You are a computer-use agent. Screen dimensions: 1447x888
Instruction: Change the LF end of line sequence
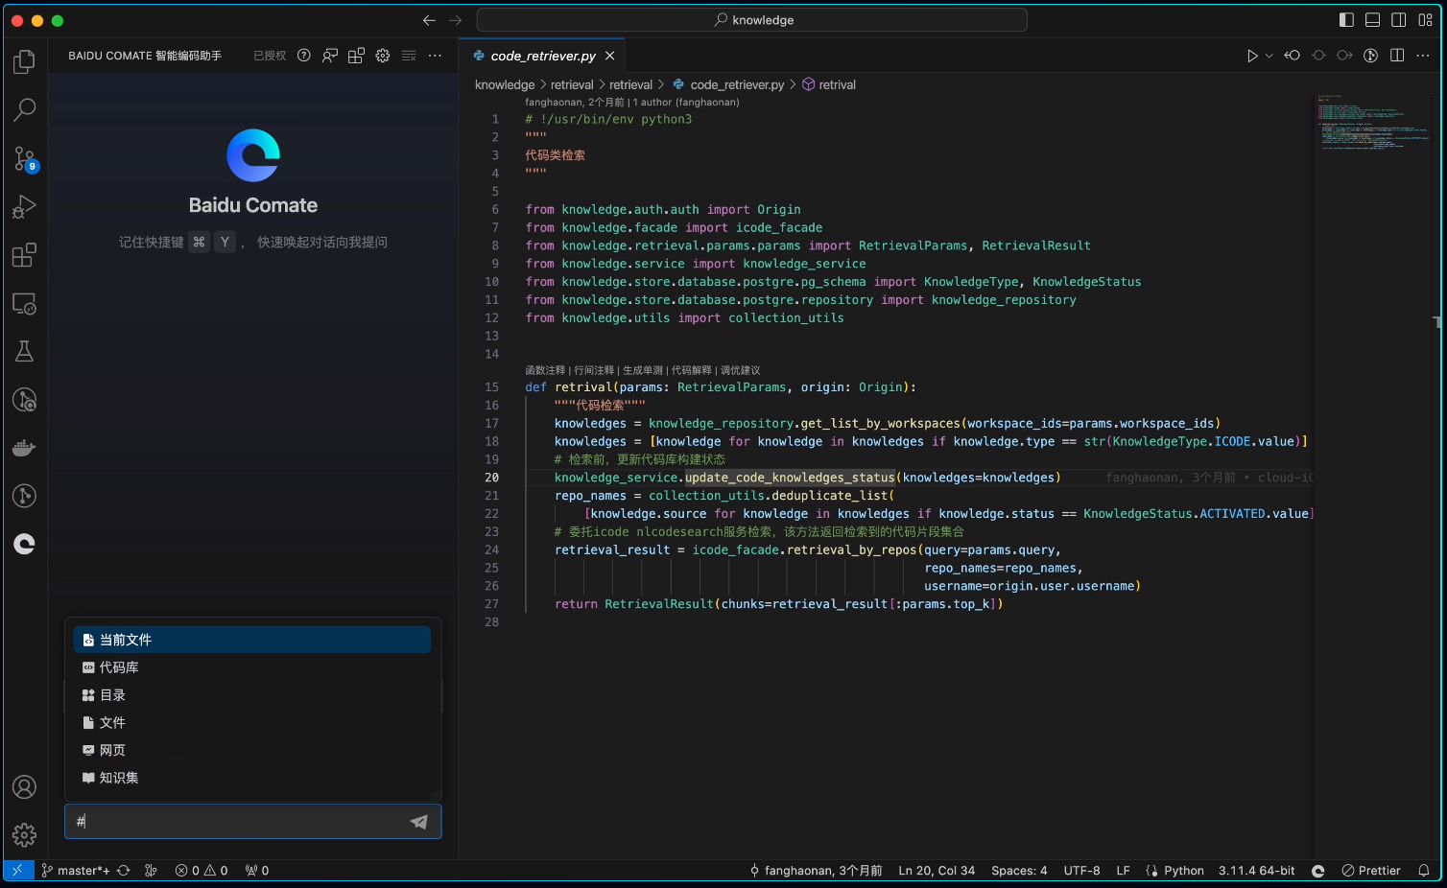(1123, 871)
